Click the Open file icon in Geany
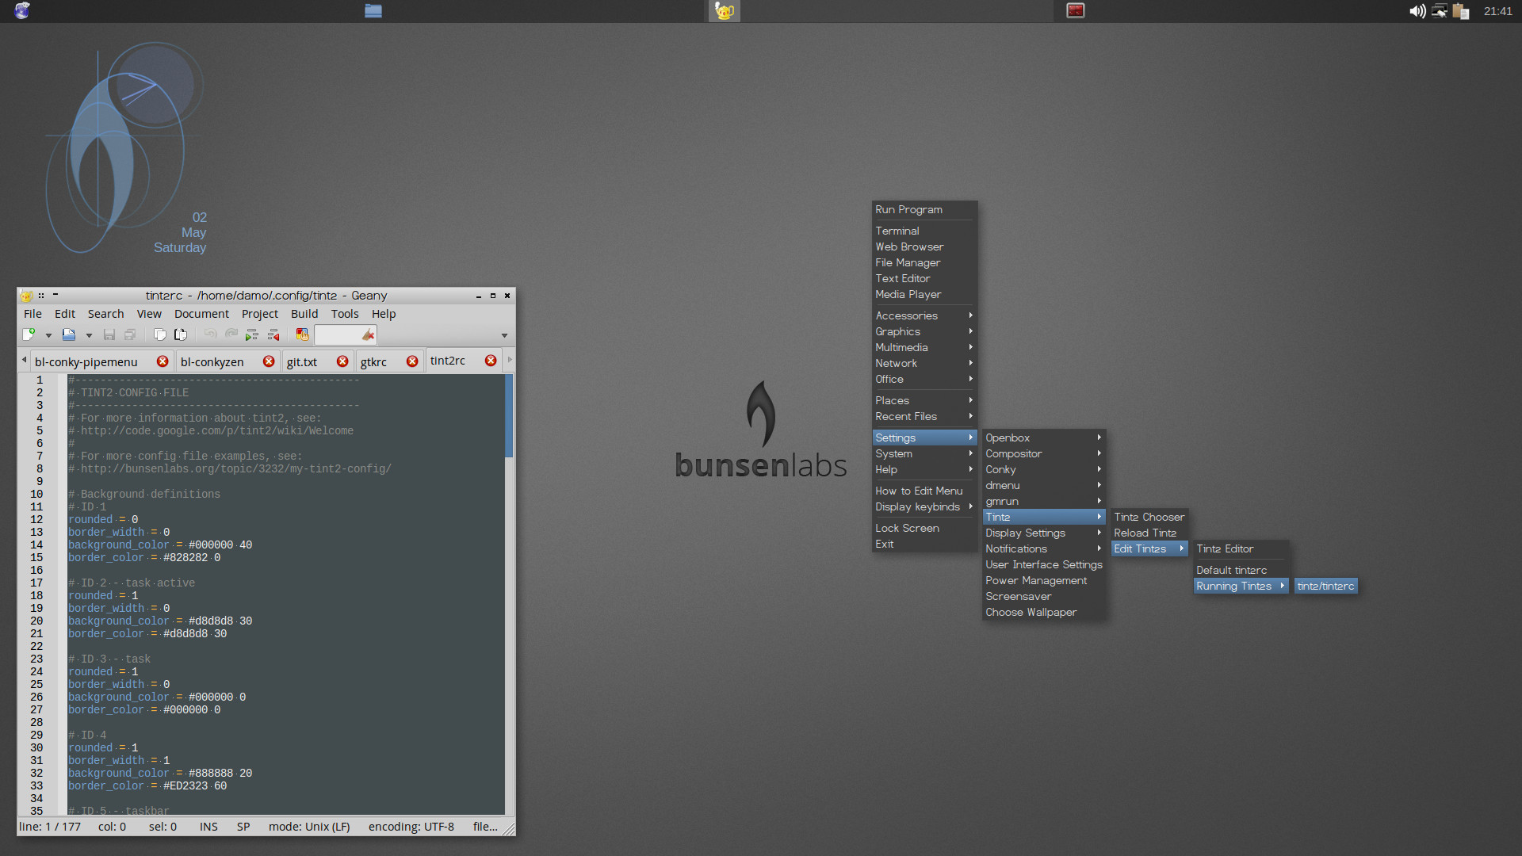The height and width of the screenshot is (856, 1522). [69, 335]
